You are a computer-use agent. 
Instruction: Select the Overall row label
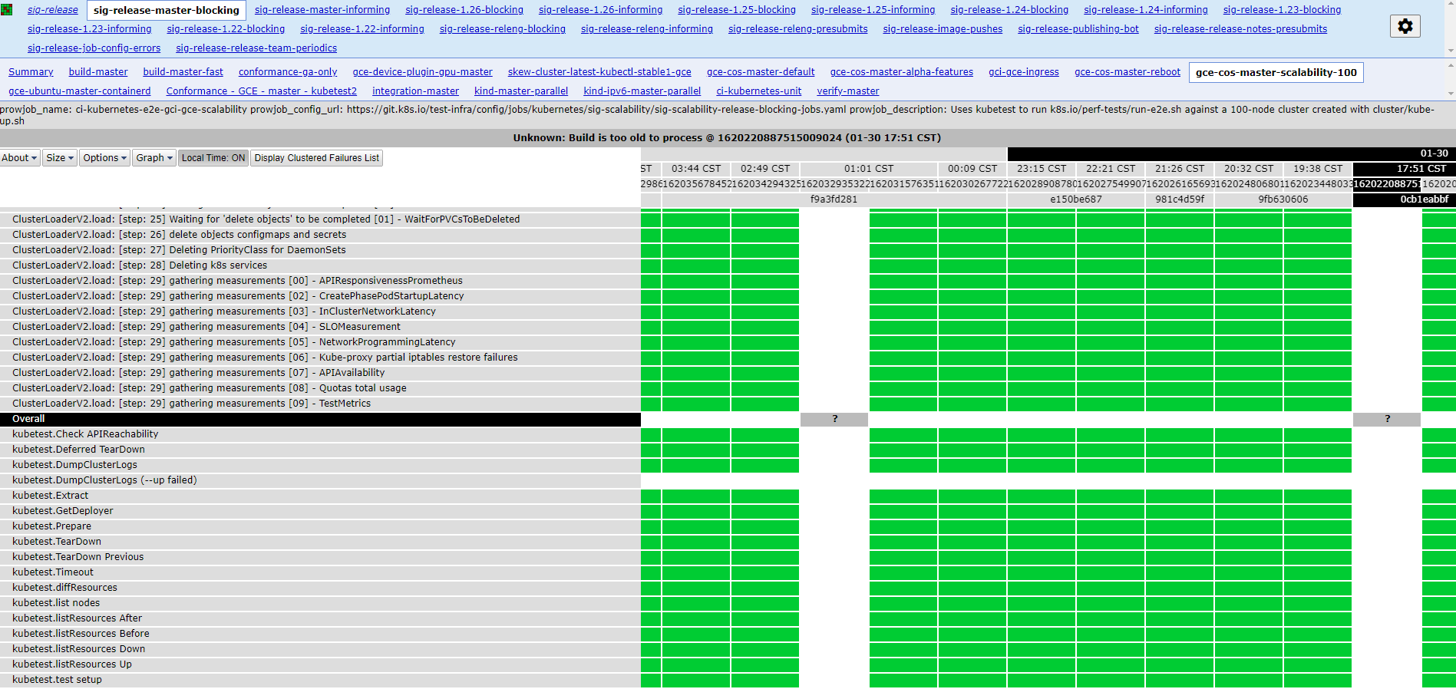click(320, 419)
